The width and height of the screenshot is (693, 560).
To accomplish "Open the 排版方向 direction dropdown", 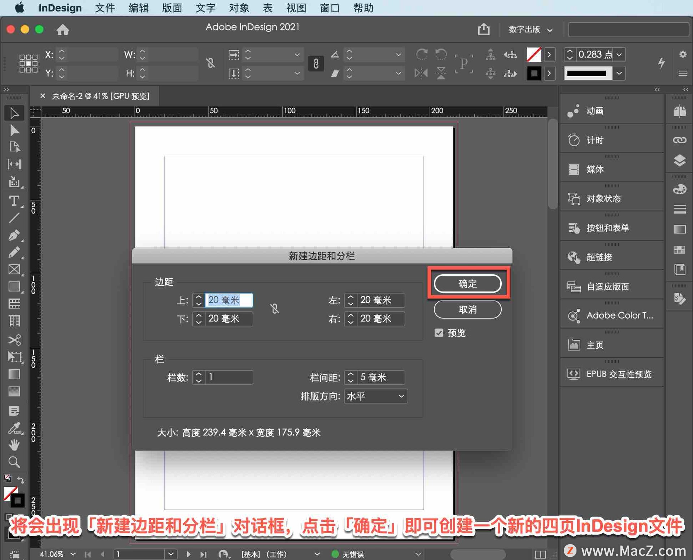I will pyautogui.click(x=375, y=396).
